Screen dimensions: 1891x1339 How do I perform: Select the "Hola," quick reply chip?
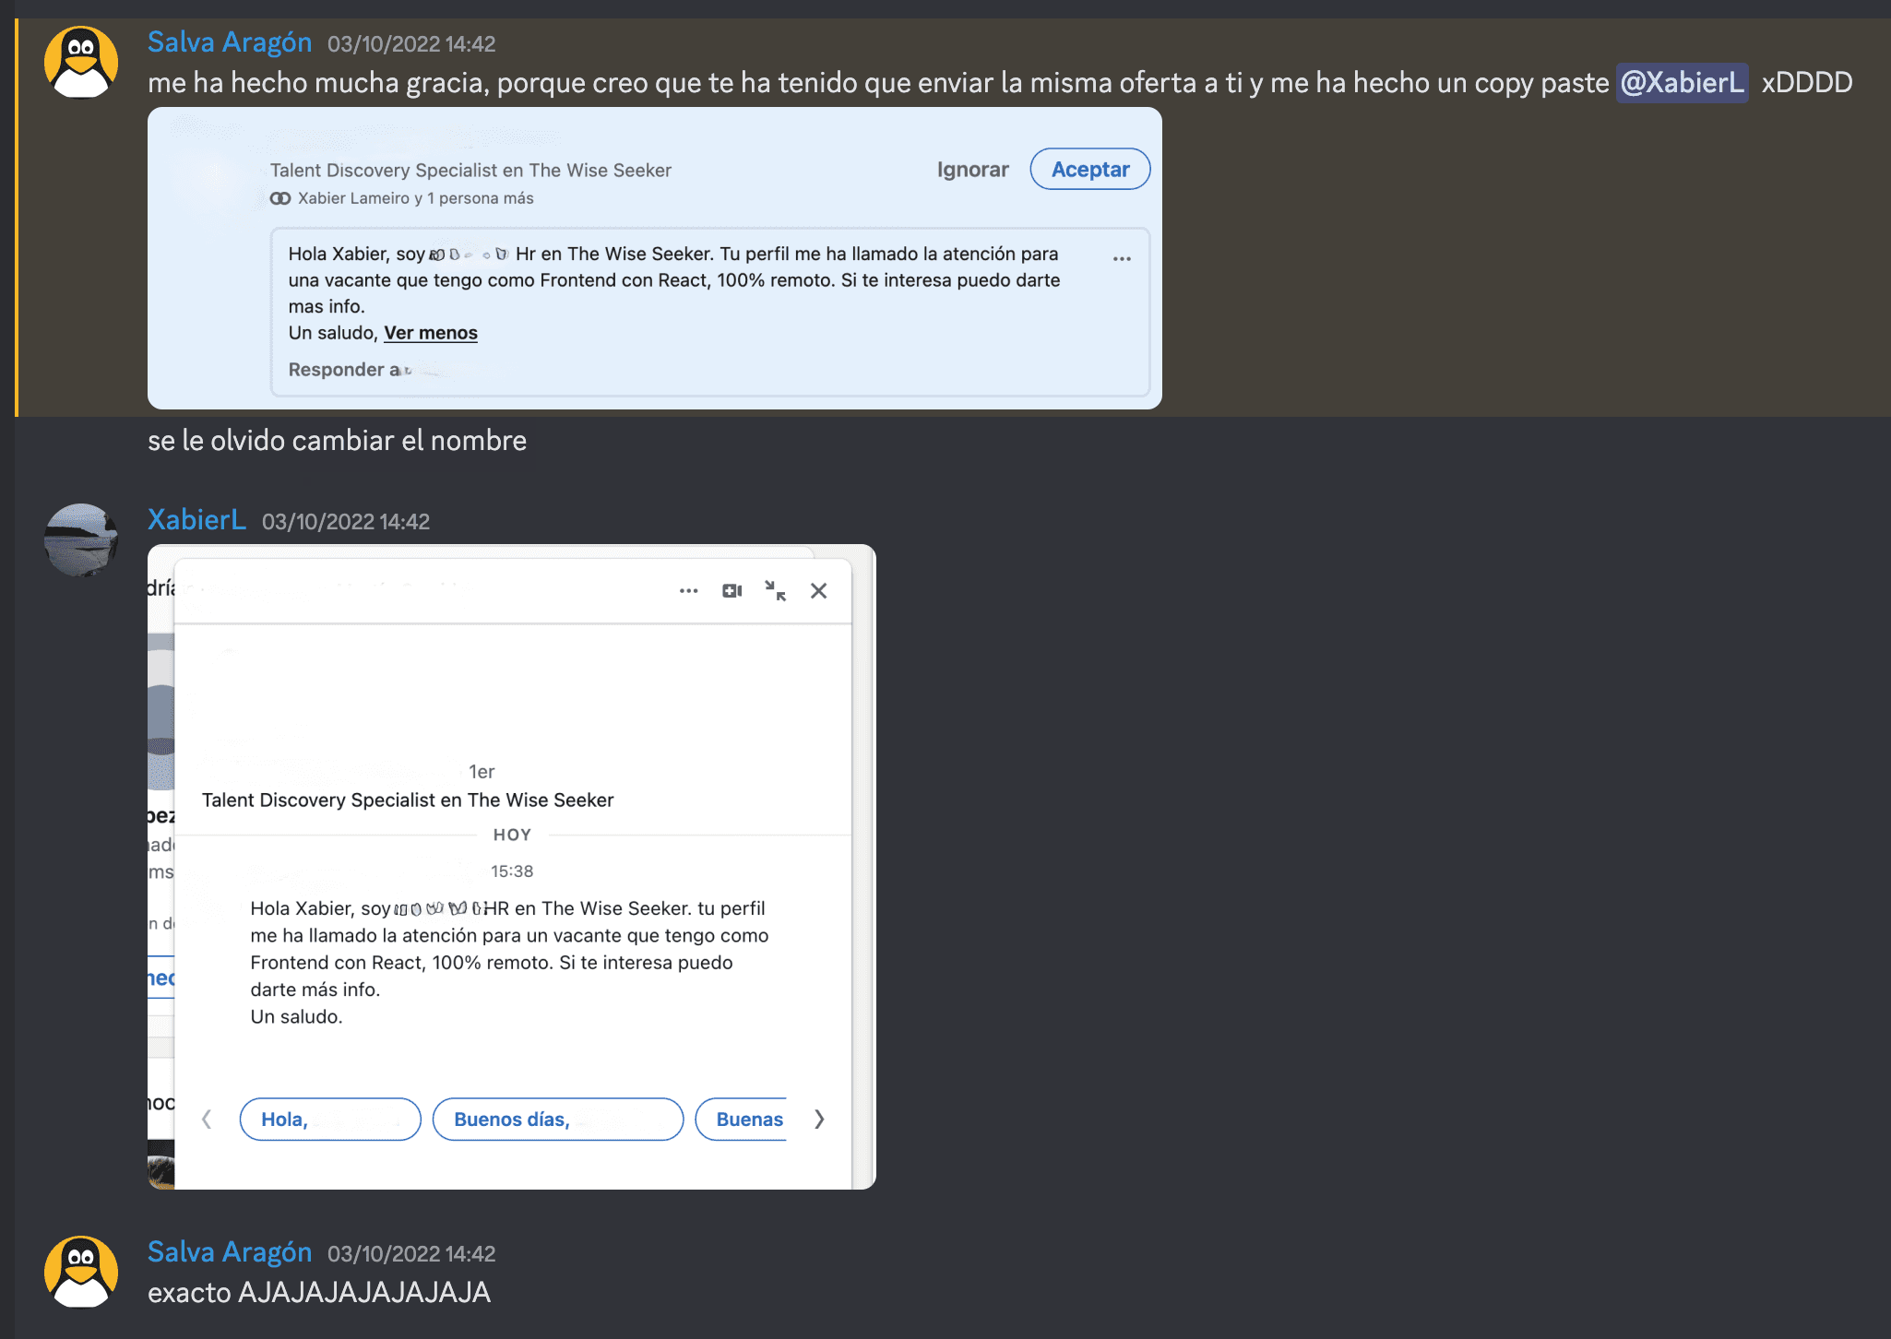(329, 1120)
